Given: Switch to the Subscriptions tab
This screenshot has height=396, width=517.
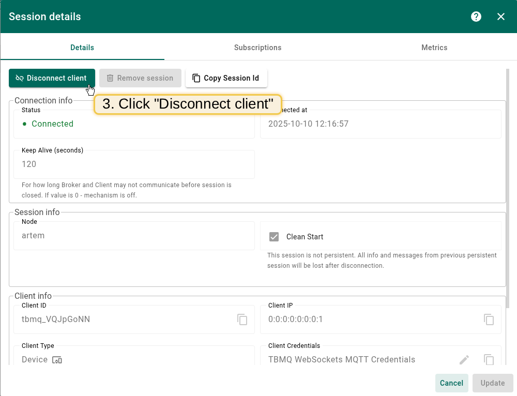Looking at the screenshot, I should pyautogui.click(x=257, y=48).
